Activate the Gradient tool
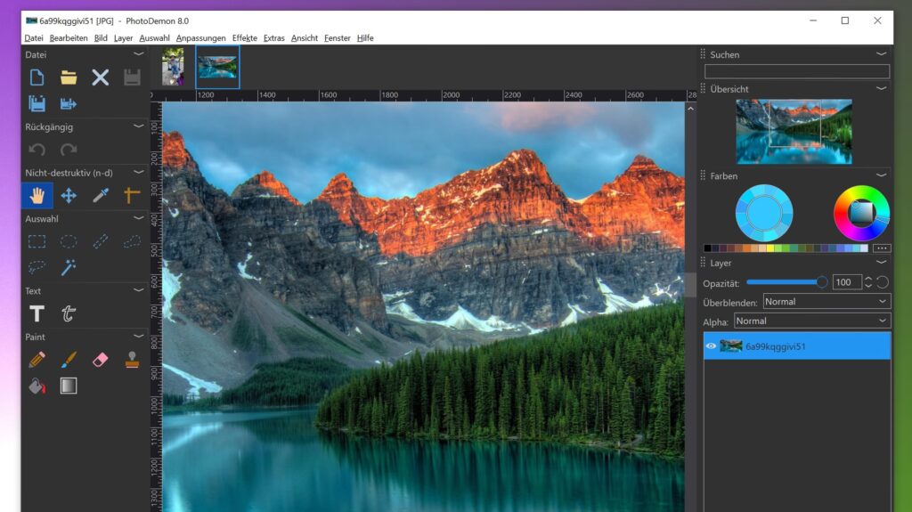 point(69,386)
